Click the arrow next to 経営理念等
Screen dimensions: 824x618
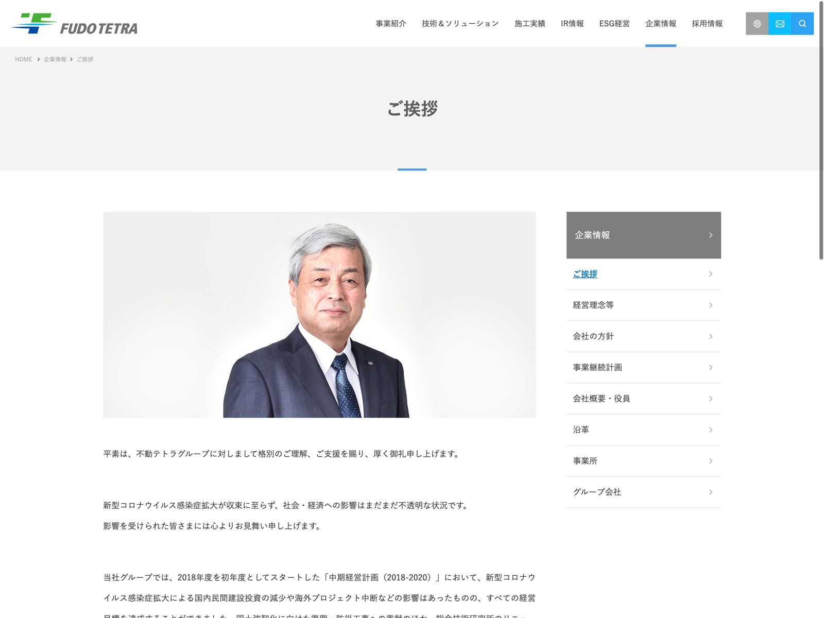coord(711,305)
